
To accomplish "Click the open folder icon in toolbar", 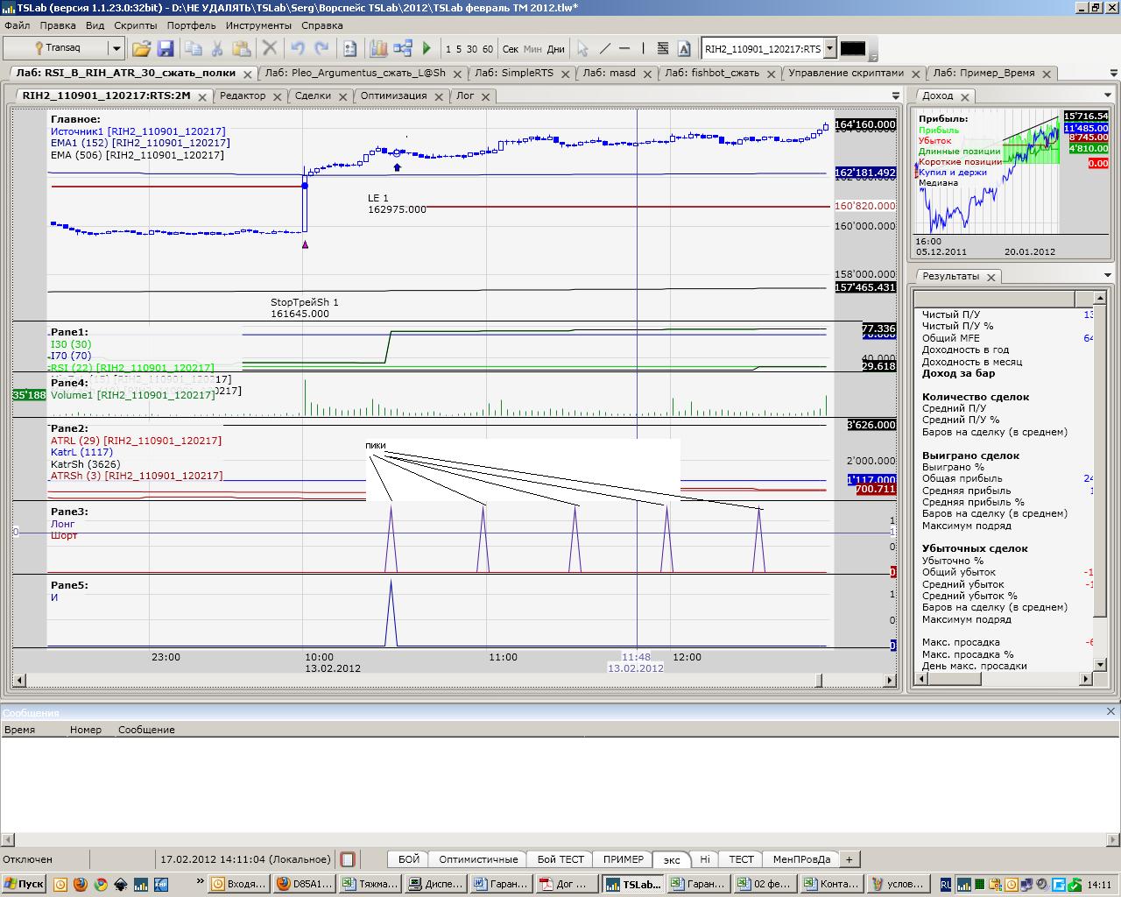I will point(141,49).
